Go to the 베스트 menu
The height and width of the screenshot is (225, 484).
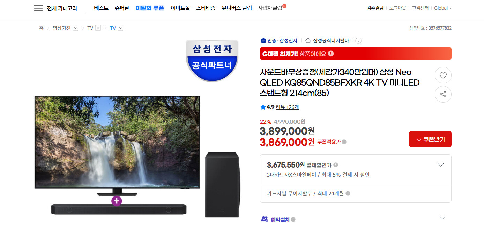click(x=101, y=8)
